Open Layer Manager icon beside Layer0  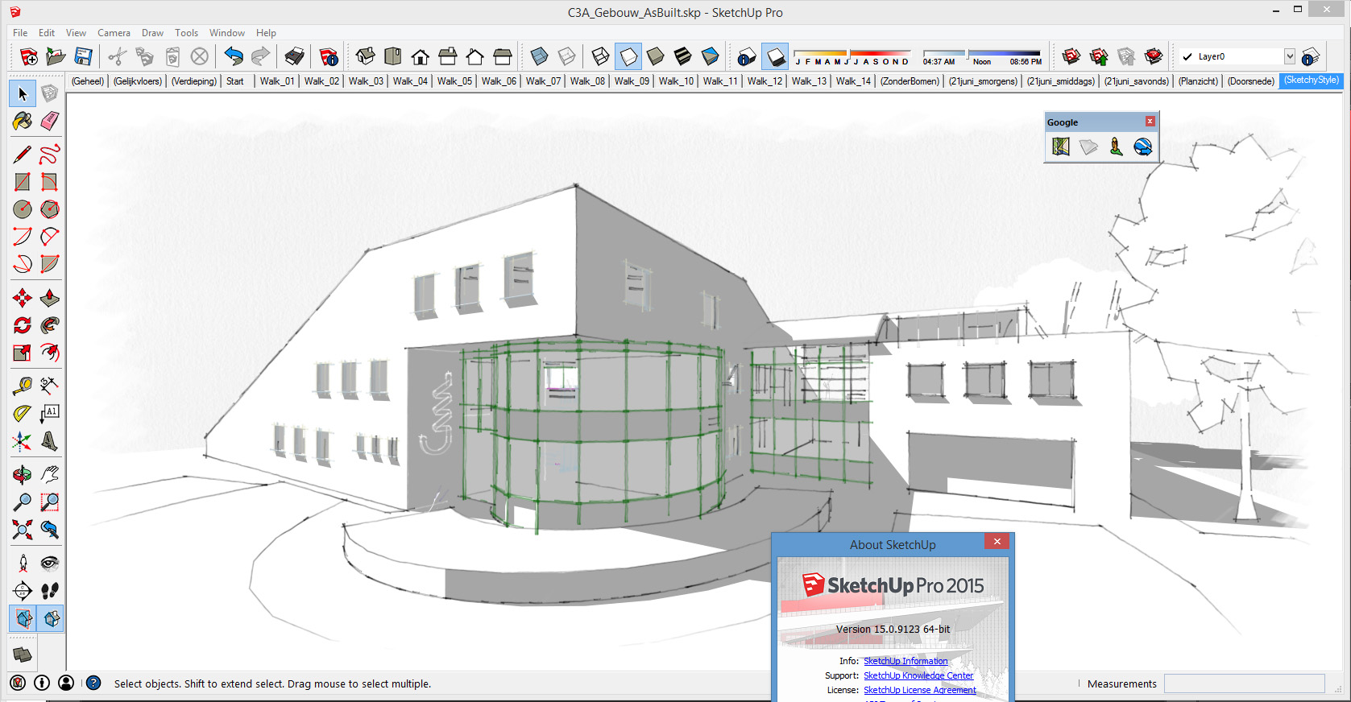(1310, 56)
